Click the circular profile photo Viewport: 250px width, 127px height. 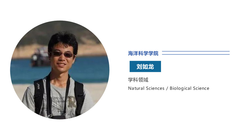pyautogui.click(x=60, y=70)
